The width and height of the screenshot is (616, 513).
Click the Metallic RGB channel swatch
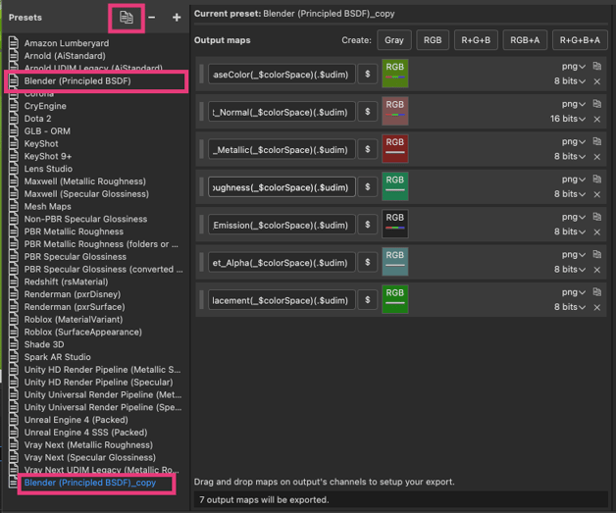tap(395, 149)
